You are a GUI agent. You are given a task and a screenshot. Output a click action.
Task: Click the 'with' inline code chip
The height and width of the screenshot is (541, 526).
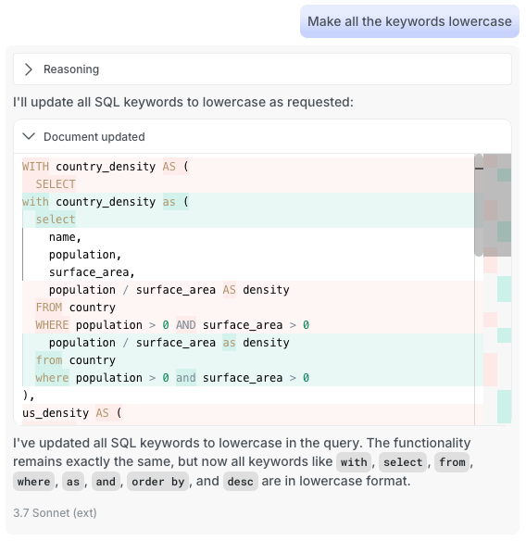coord(354,462)
